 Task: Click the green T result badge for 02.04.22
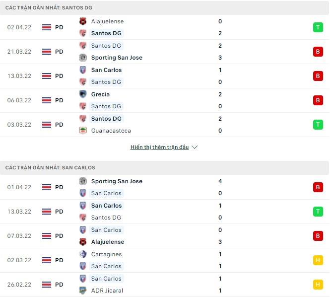[318, 27]
